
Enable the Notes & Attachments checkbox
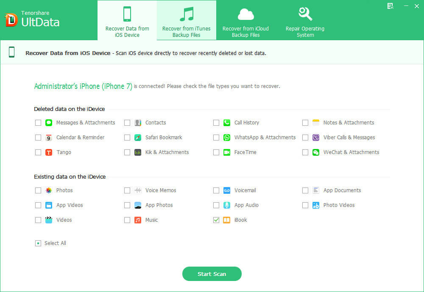tap(305, 123)
